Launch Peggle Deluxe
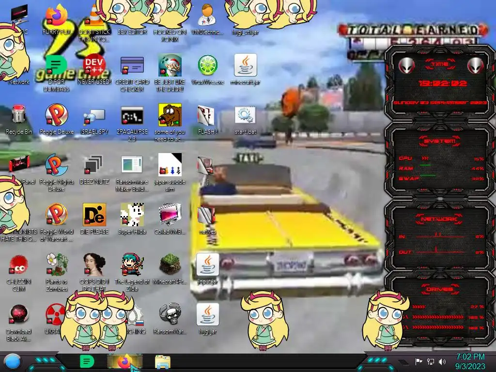 (56, 119)
